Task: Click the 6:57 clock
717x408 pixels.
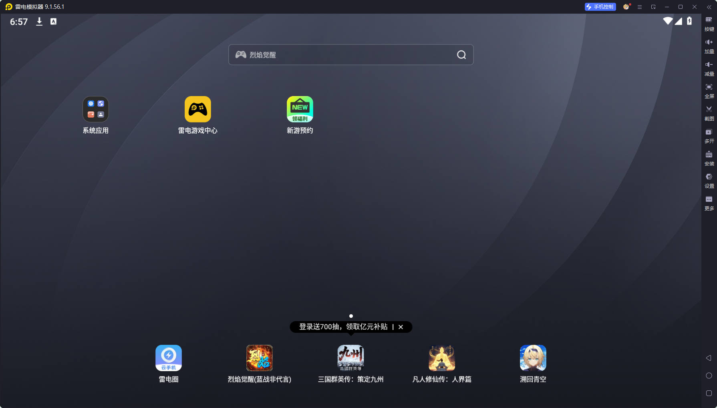Action: (19, 22)
